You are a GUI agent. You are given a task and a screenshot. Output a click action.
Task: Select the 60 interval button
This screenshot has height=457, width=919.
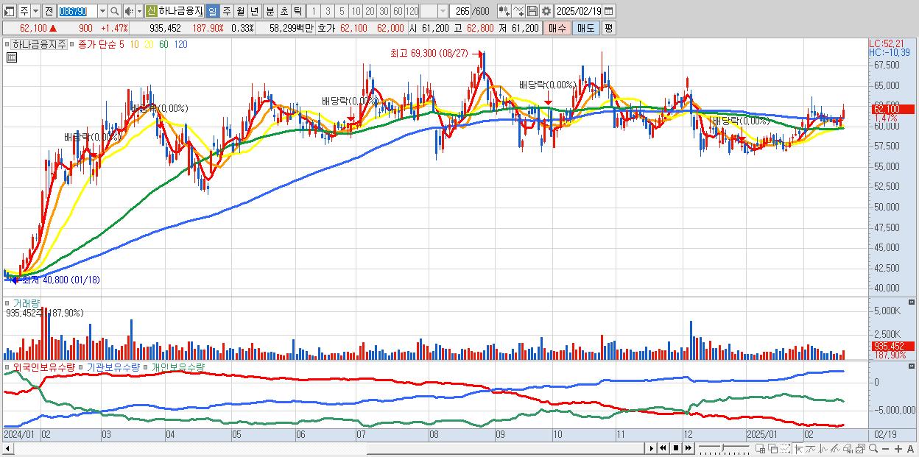(398, 11)
